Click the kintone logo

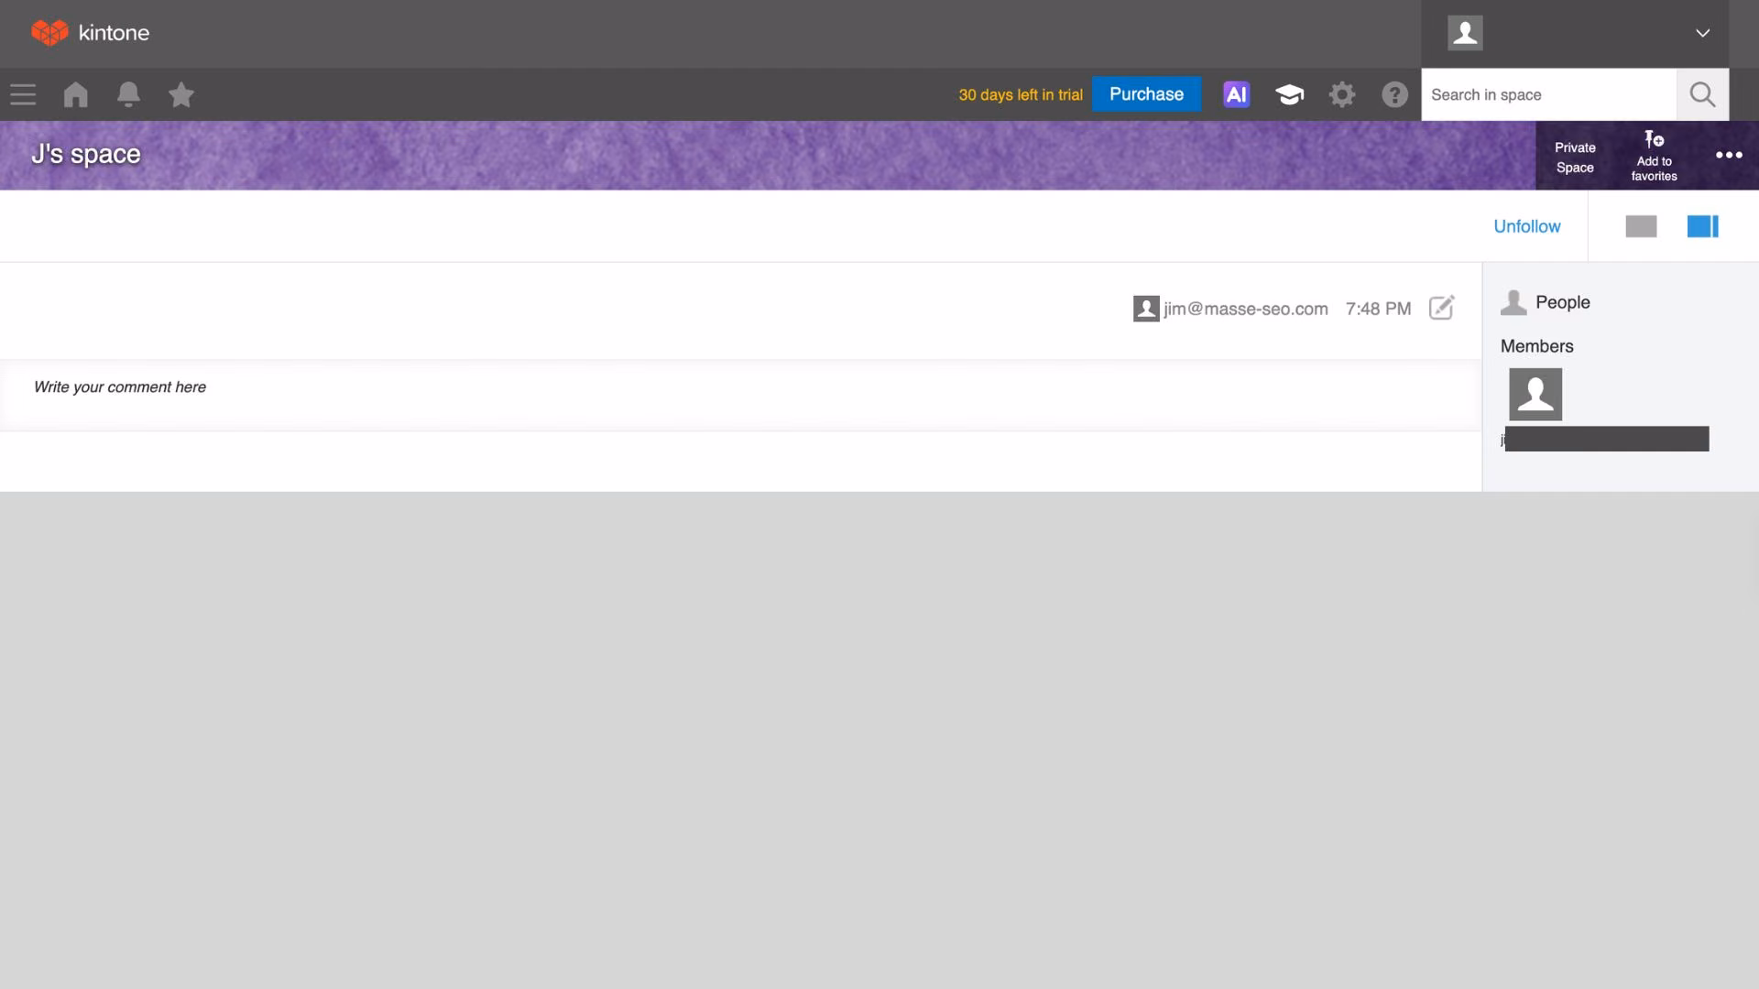90,33
